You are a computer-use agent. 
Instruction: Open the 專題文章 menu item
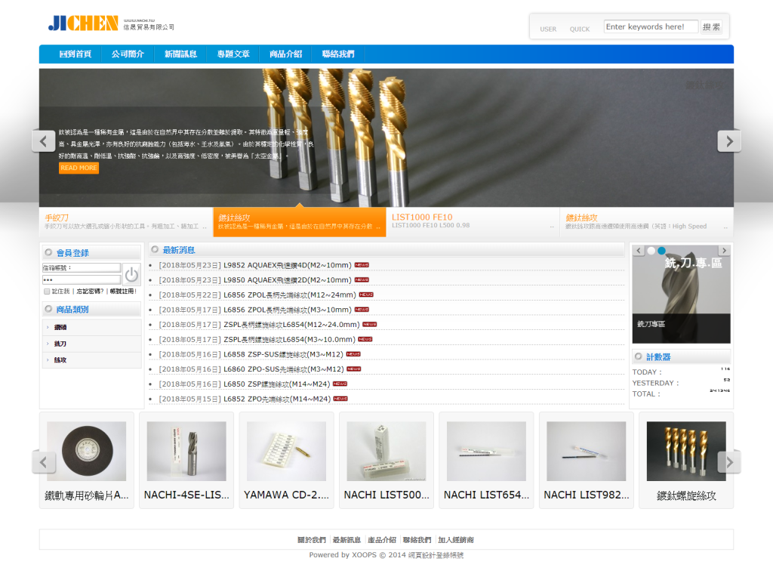click(x=233, y=54)
